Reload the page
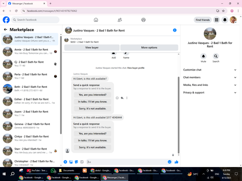The width and height of the screenshot is (242, 181). (16, 11)
